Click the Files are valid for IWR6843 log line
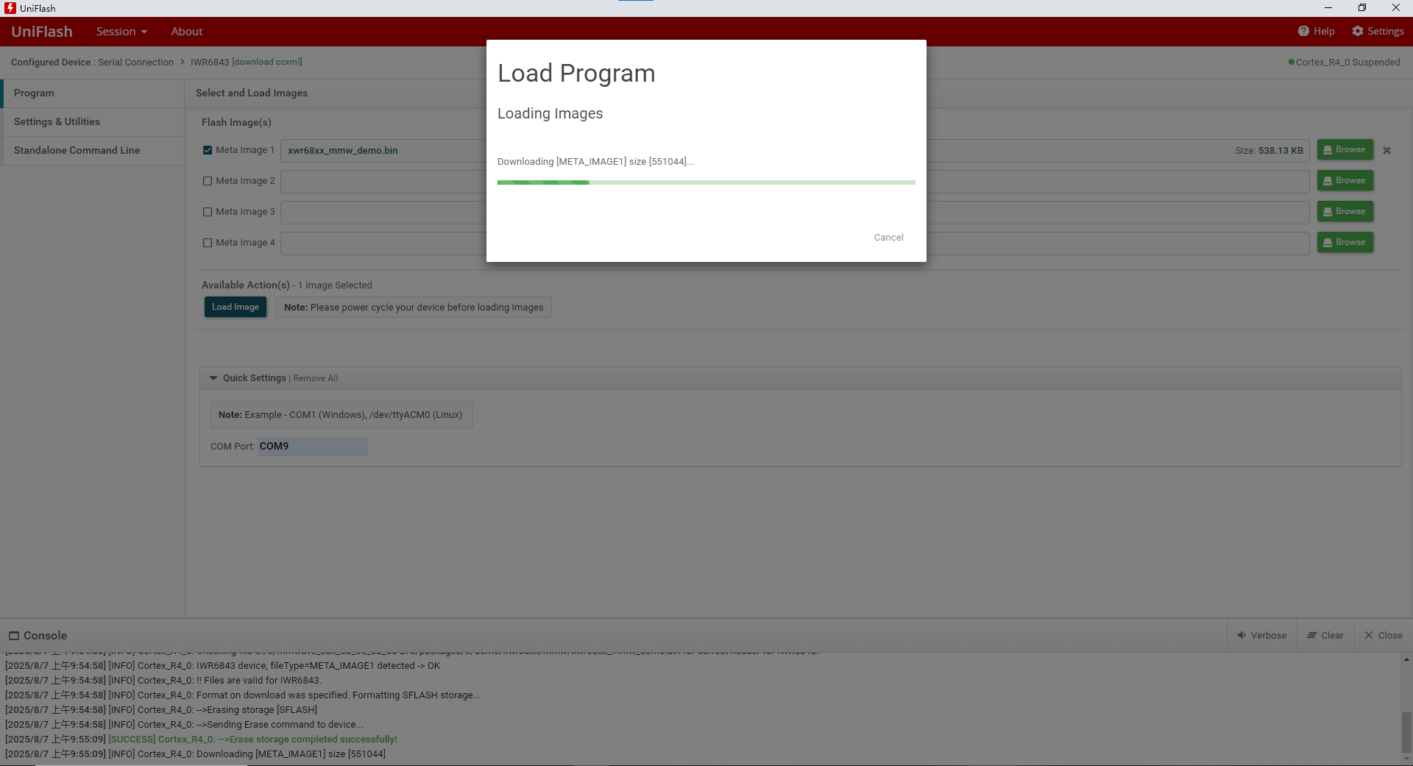Viewport: 1413px width, 766px height. [x=163, y=681]
